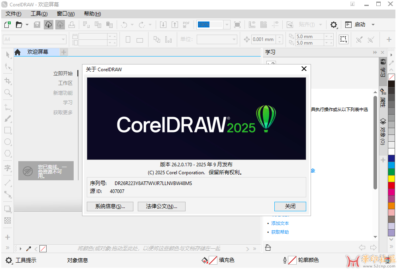
Task: Click the 关闭 button in dialog
Action: tap(290, 207)
